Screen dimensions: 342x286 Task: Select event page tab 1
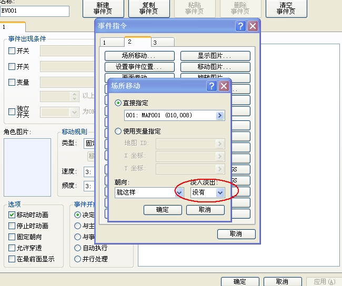coord(13,27)
